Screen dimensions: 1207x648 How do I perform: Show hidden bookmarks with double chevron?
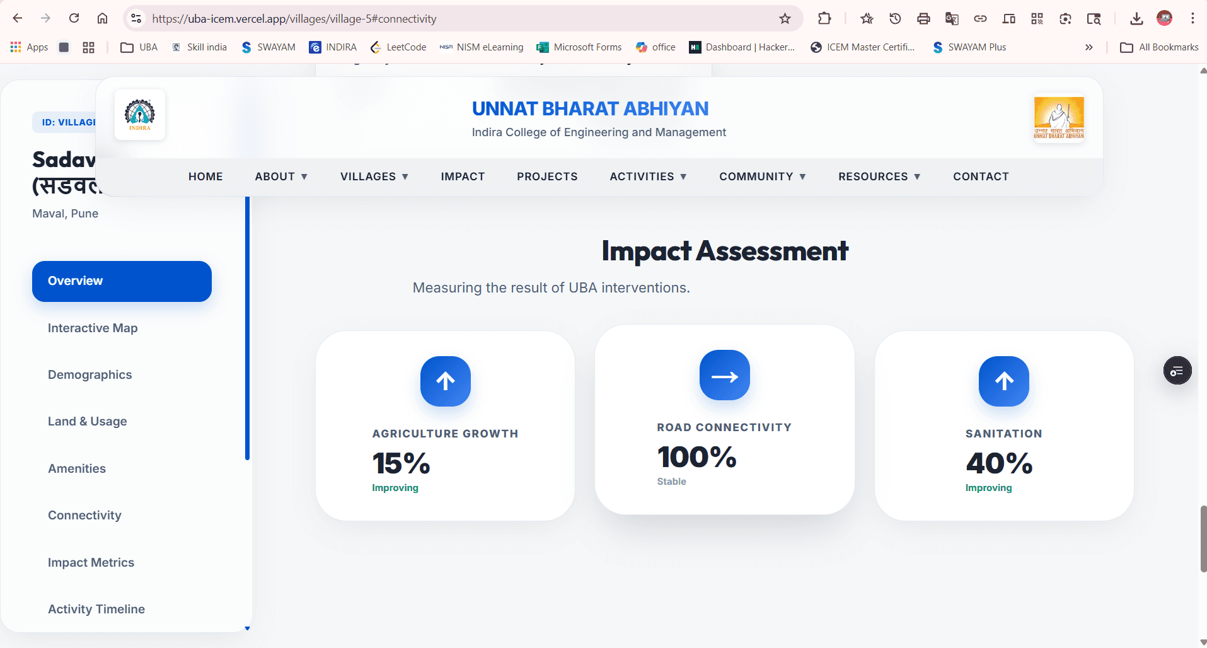coord(1089,47)
